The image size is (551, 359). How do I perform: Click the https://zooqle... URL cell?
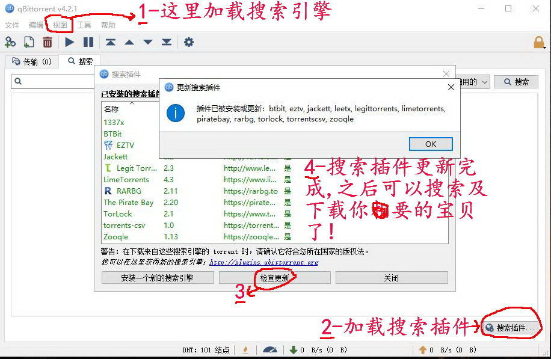[x=251, y=236]
